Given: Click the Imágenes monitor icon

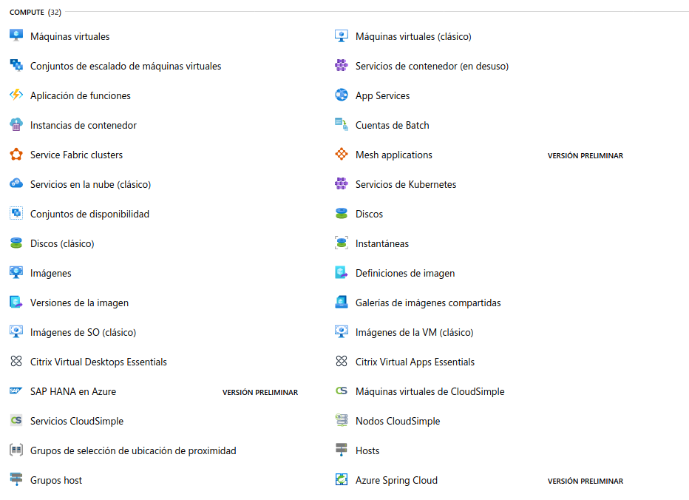Looking at the screenshot, I should point(16,272).
